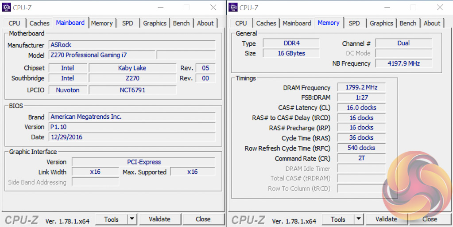The height and width of the screenshot is (227, 453).
Task: Click the Z270 Professional Gaming i7 model field
Action: click(x=102, y=55)
